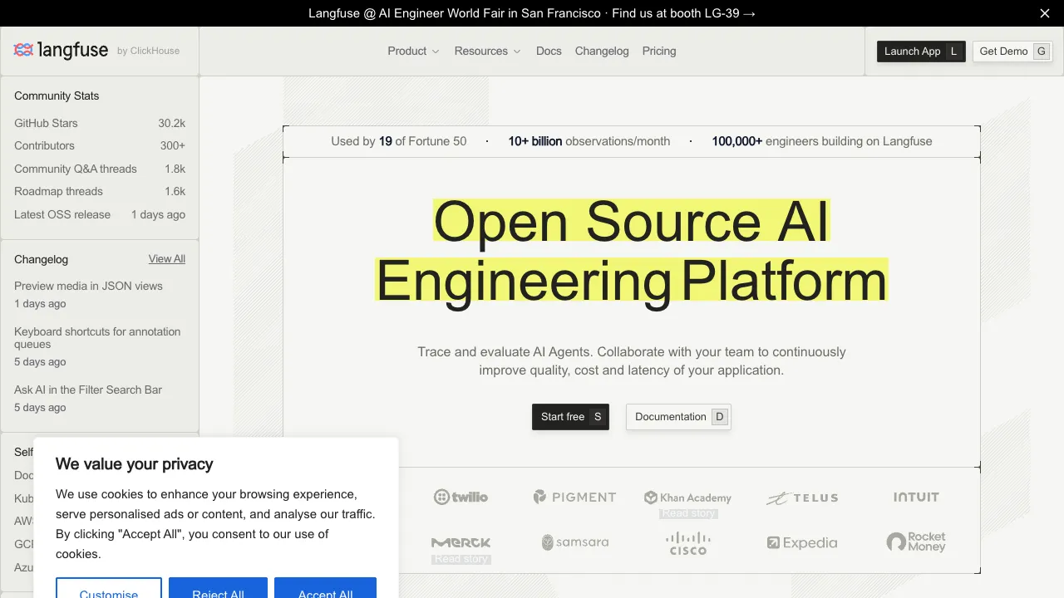Click the 'Open Source AI Engineering Platform' headline
Screen dimensions: 1064x598
[632, 252]
